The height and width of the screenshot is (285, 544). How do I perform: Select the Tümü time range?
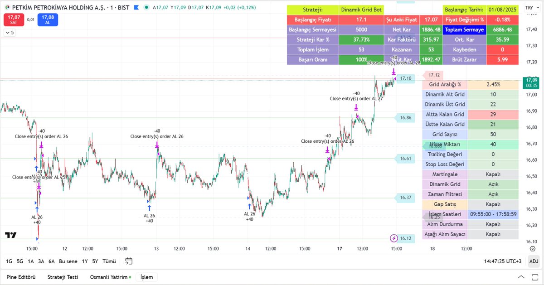109,261
